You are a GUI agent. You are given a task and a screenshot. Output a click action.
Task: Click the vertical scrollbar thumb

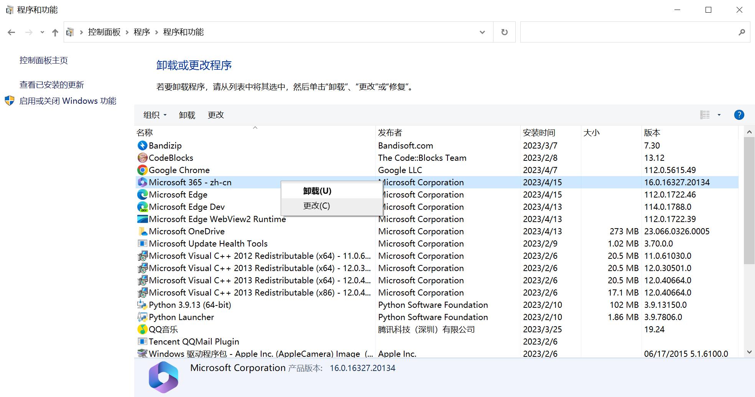(749, 201)
